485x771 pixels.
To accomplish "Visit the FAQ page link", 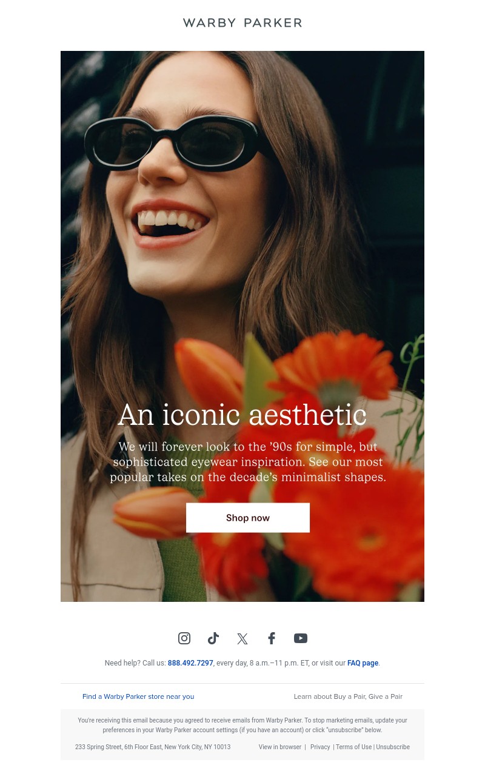I will pyautogui.click(x=363, y=663).
